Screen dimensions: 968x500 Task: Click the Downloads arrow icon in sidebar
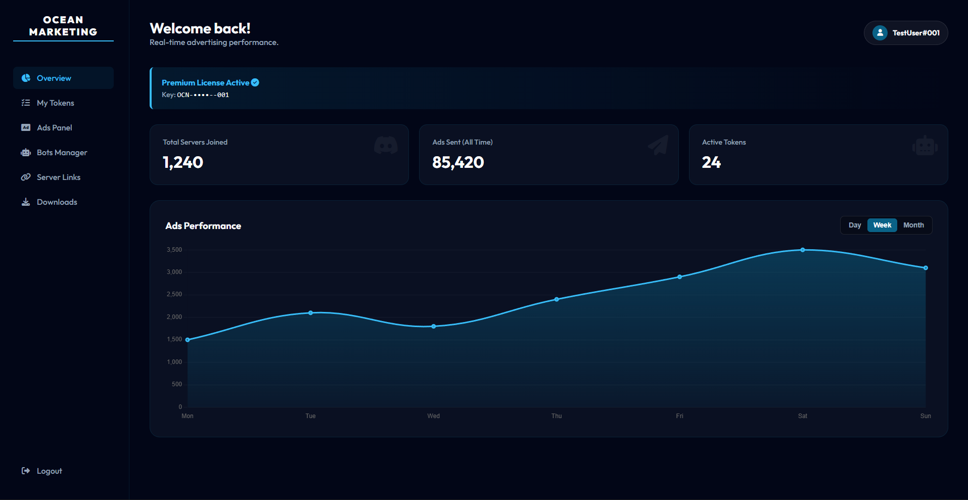pyautogui.click(x=25, y=202)
